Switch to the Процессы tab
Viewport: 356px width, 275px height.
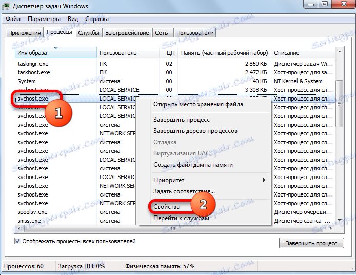tap(60, 32)
